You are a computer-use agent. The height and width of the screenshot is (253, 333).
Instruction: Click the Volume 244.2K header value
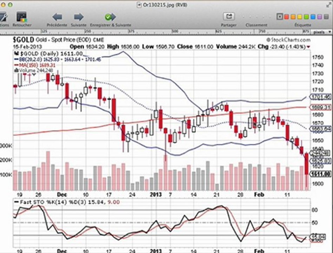(236, 47)
